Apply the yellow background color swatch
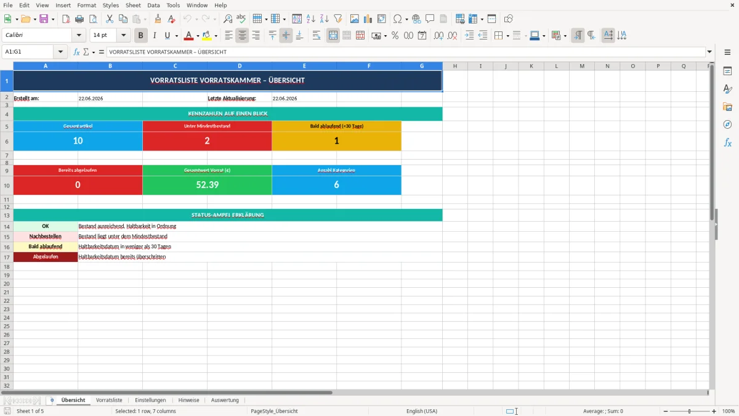This screenshot has width=739, height=416. (x=207, y=36)
